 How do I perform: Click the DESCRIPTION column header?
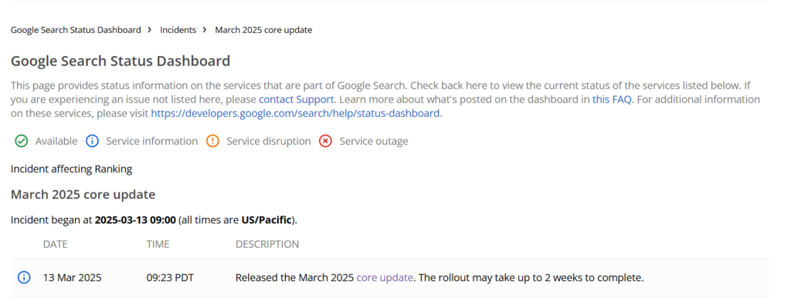click(266, 244)
